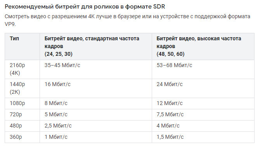Click the heading about recommended SDR bitrate
This screenshot has width=260, height=150.
(85, 7)
